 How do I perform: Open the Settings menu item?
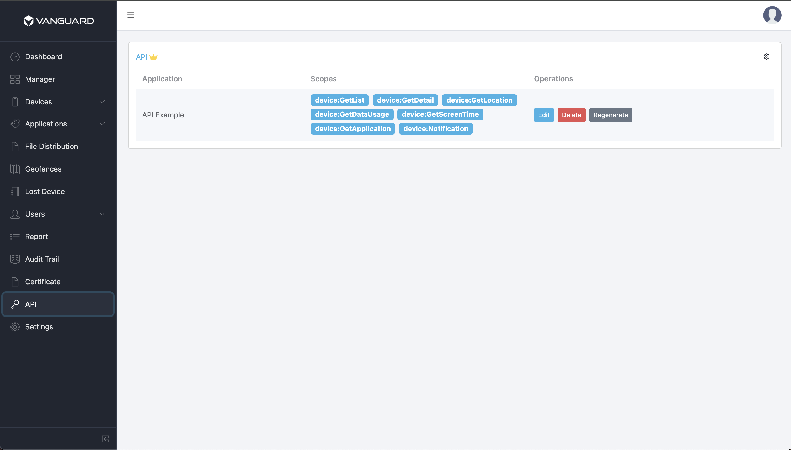(x=39, y=327)
